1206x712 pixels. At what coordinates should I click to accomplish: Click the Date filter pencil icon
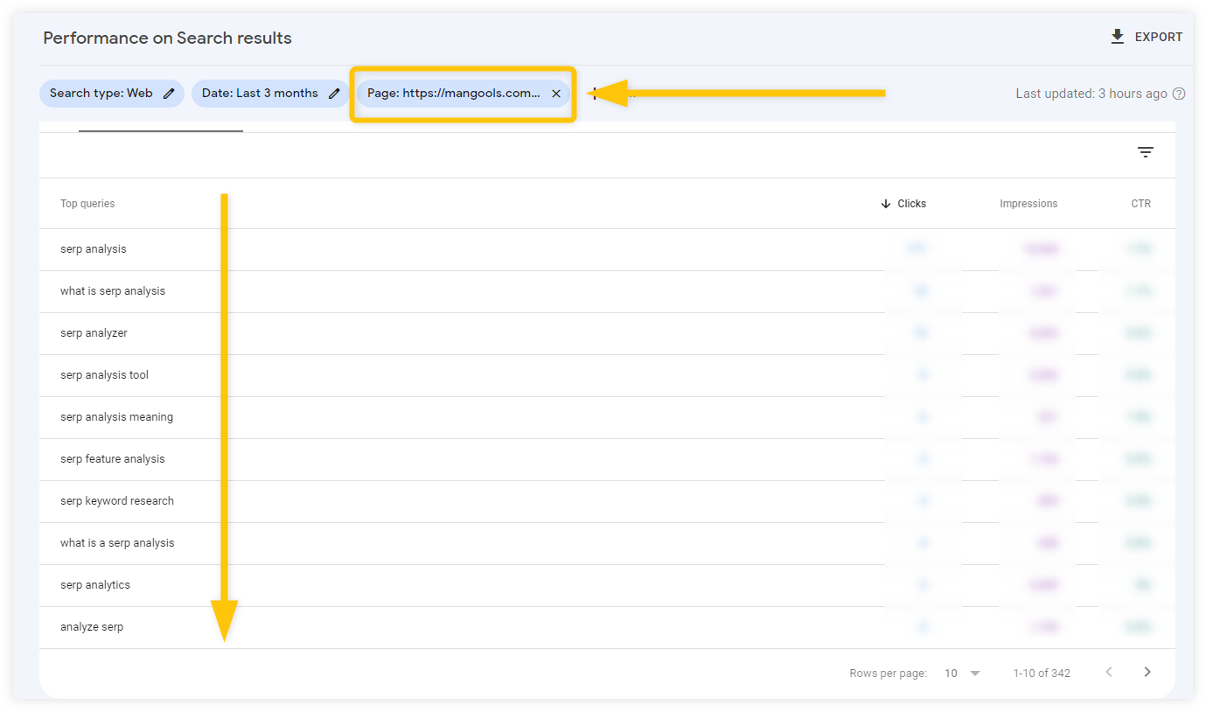334,93
